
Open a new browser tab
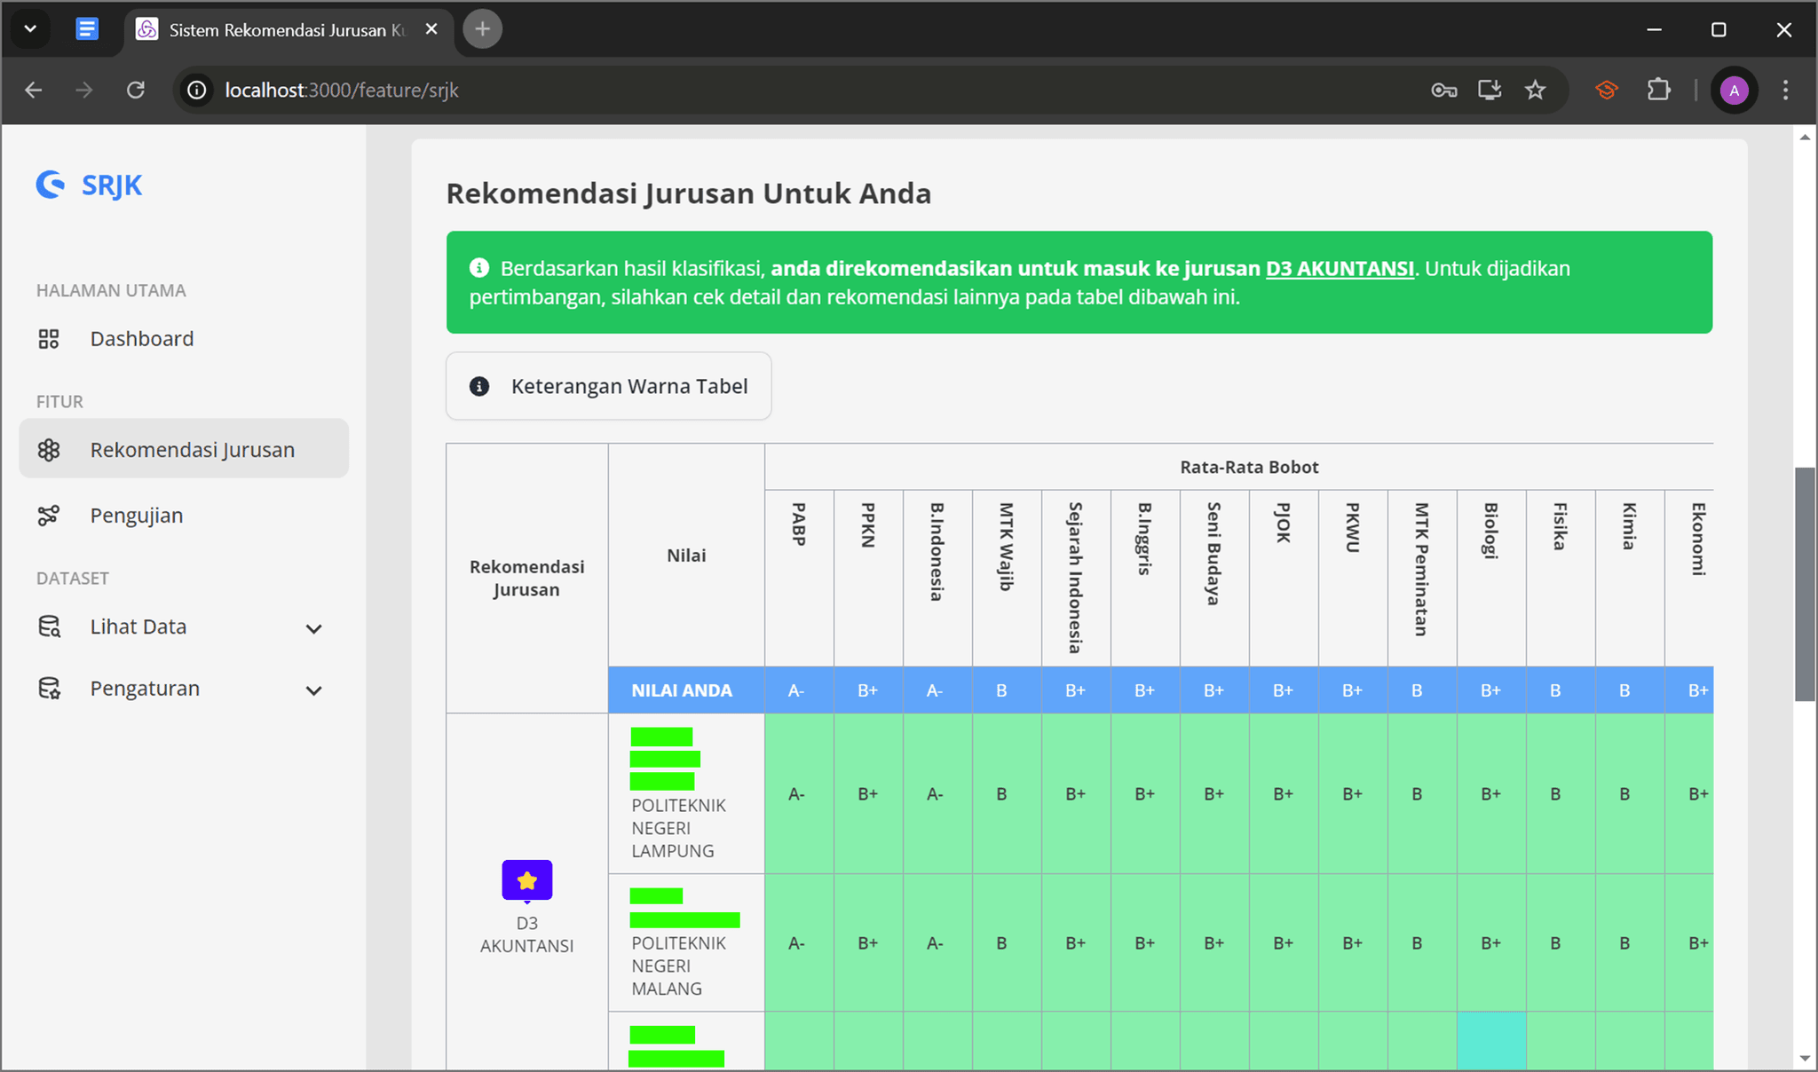click(482, 29)
